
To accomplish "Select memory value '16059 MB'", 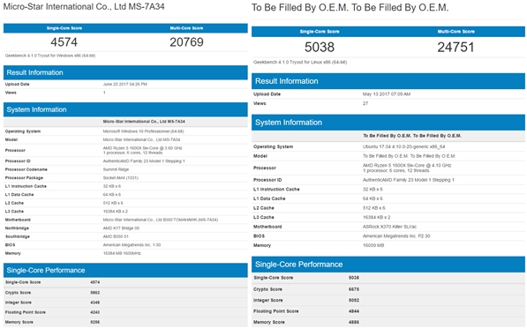I will point(373,245).
